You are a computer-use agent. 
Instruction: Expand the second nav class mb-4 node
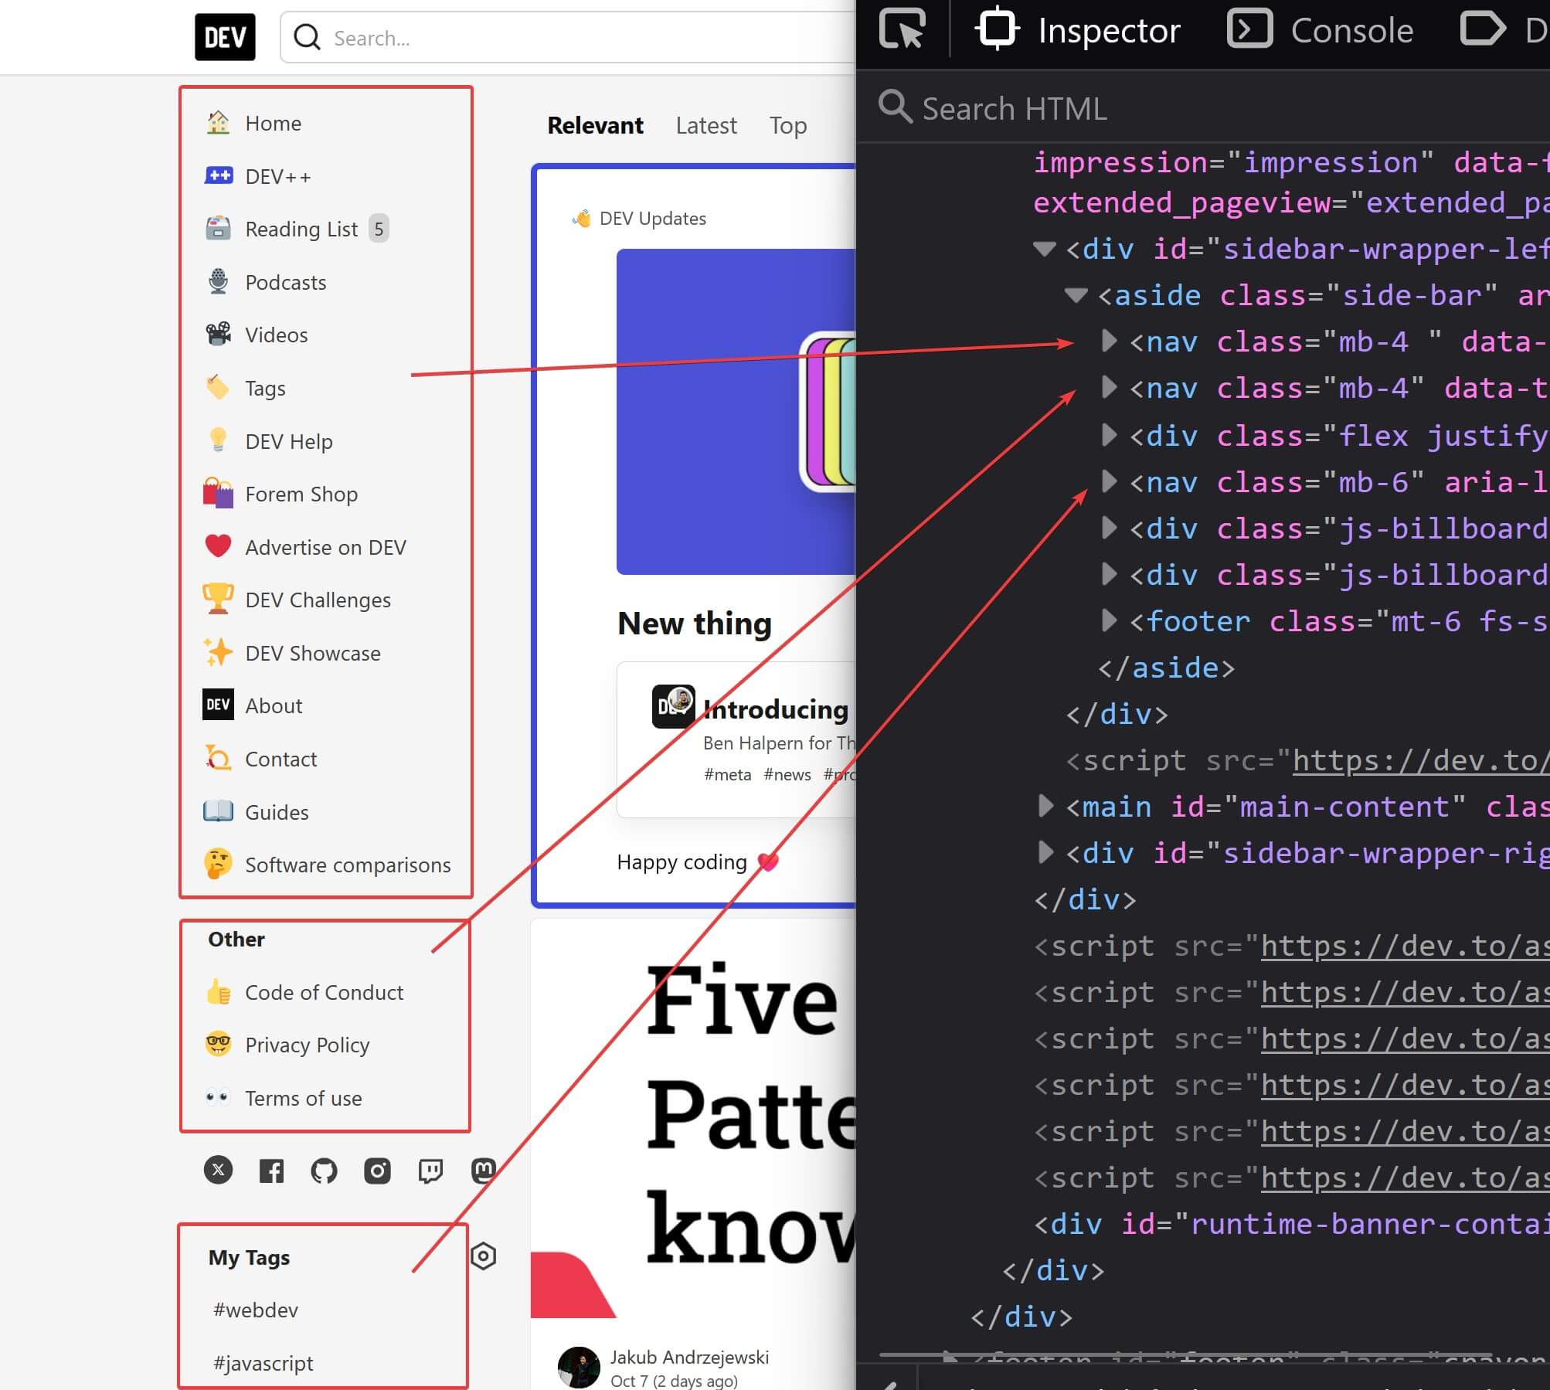(x=1109, y=387)
